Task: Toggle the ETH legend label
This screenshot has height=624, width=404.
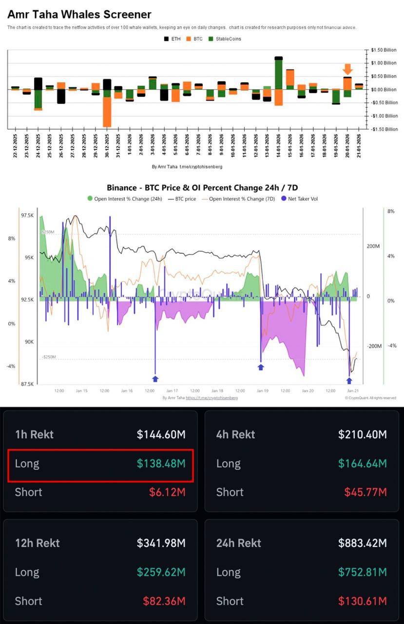Action: click(175, 39)
